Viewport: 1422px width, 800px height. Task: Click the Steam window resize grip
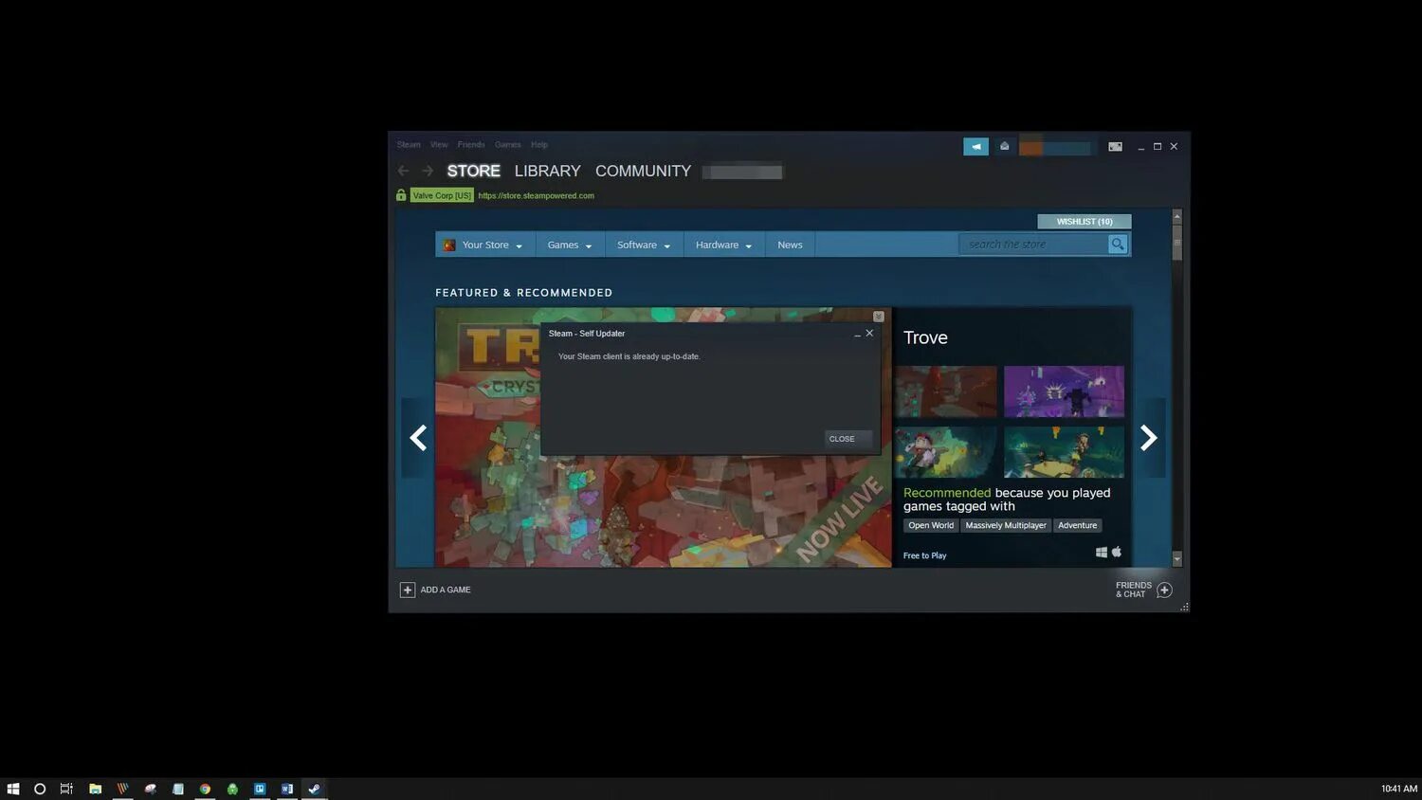(x=1184, y=607)
